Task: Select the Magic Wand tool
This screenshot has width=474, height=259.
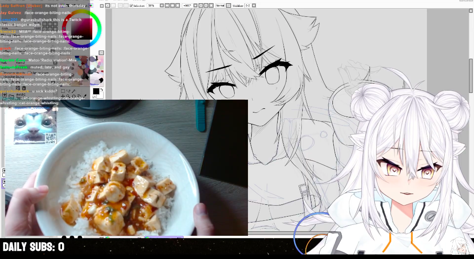Action: click(74, 91)
